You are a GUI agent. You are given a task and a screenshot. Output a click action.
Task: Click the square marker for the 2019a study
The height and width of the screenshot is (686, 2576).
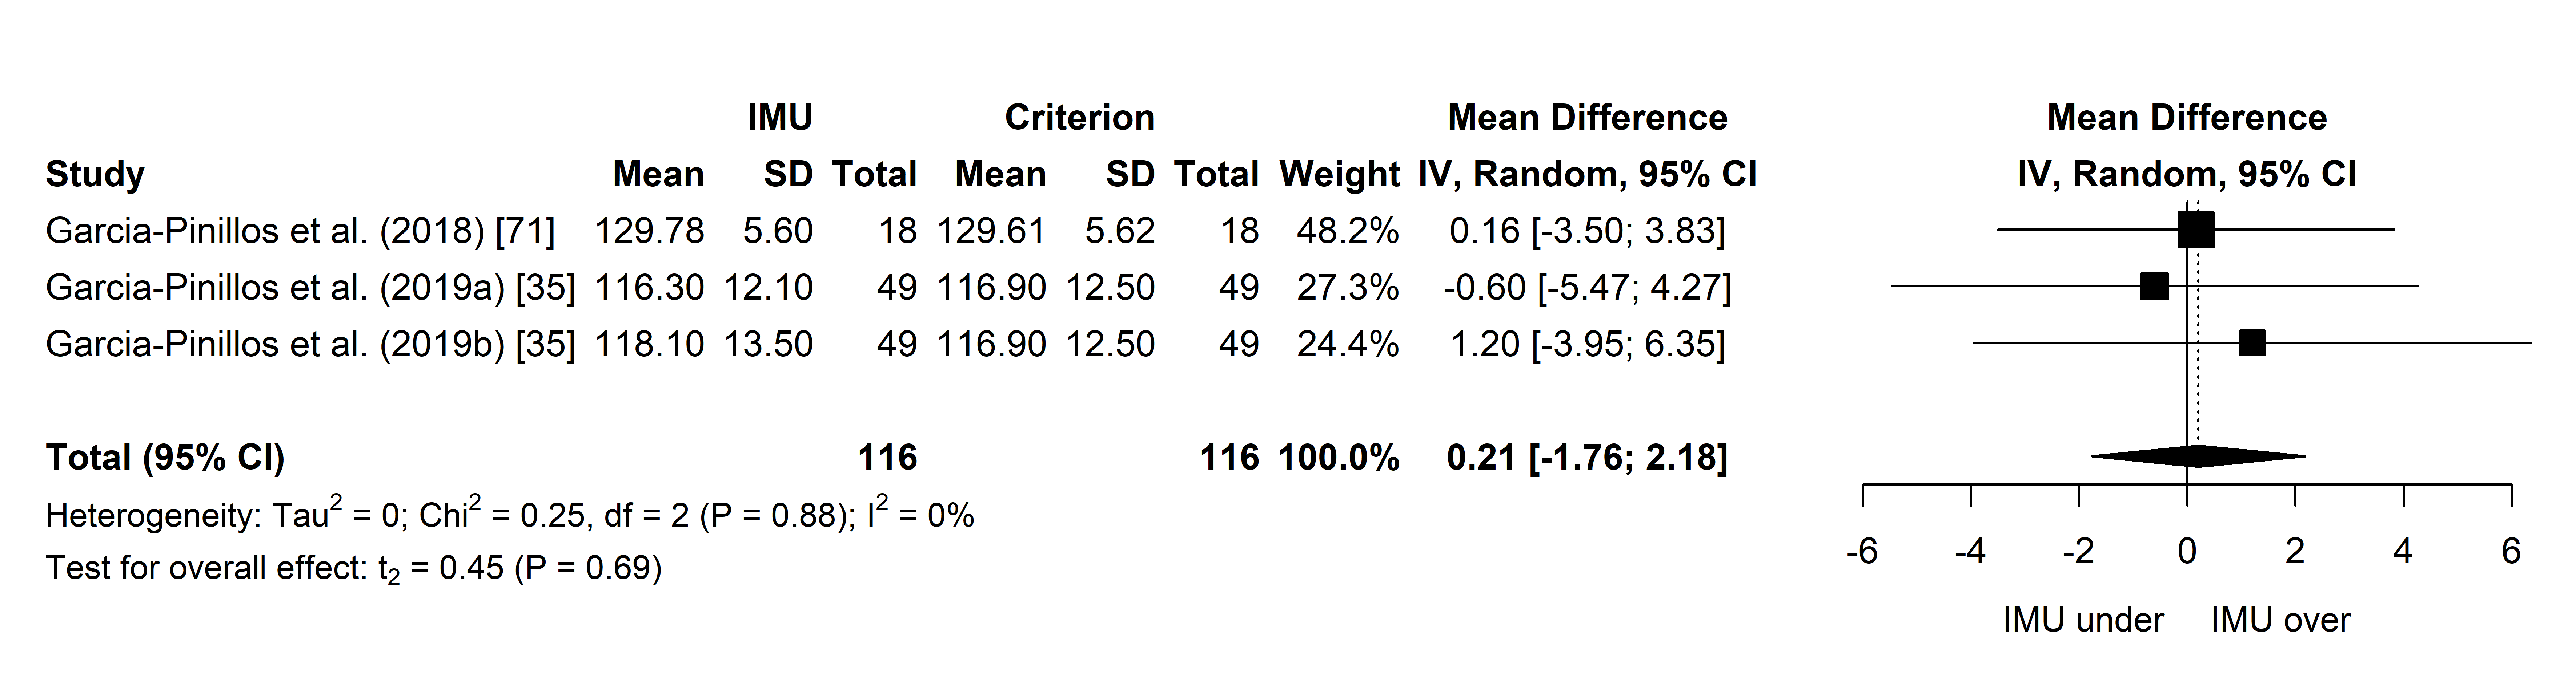pyautogui.click(x=2154, y=287)
